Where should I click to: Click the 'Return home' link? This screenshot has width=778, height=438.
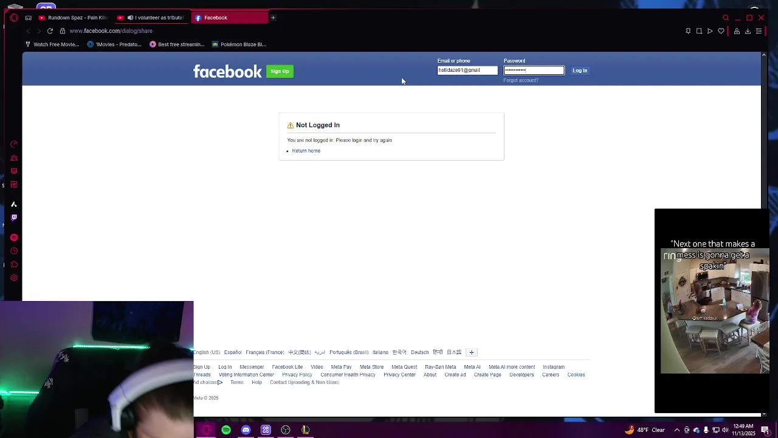(306, 151)
